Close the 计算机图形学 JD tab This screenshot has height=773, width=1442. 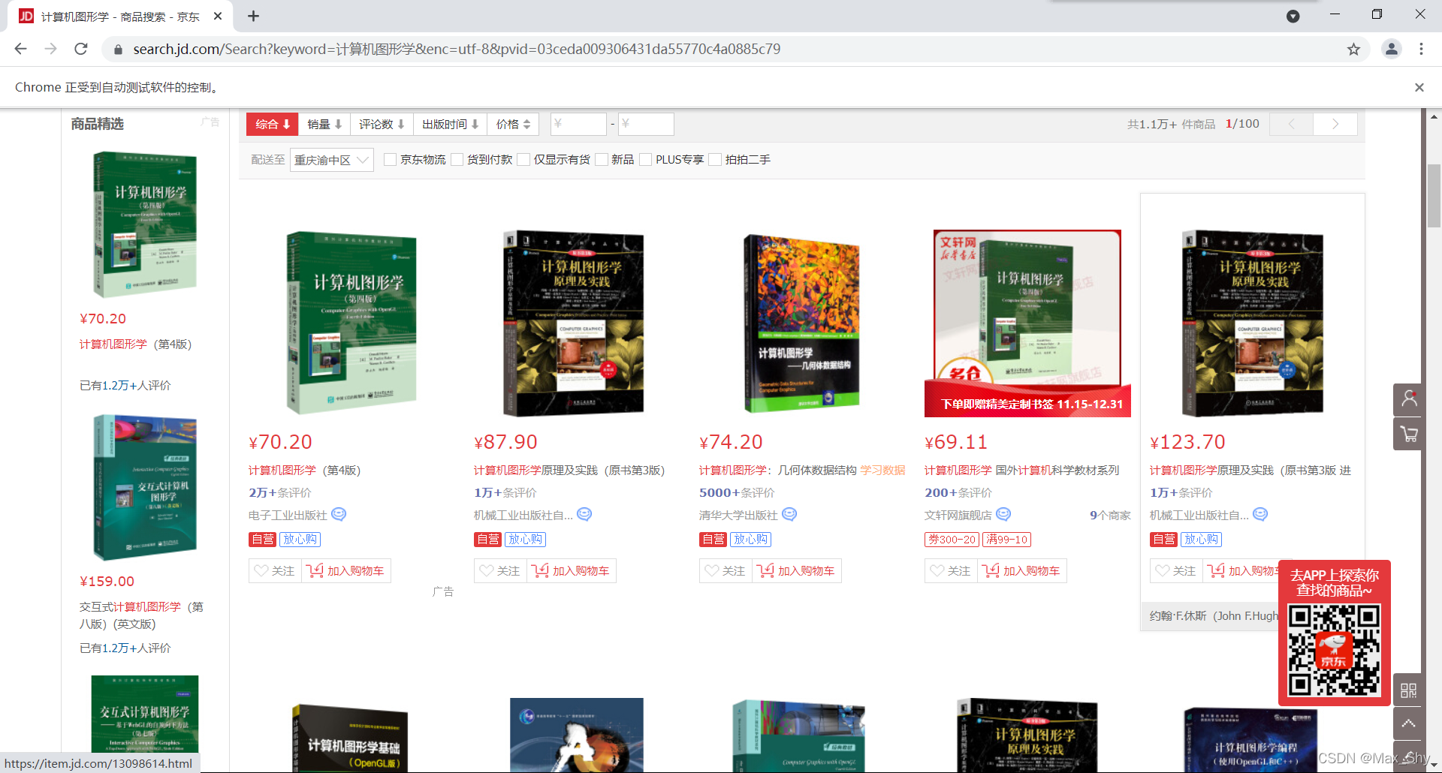[218, 16]
